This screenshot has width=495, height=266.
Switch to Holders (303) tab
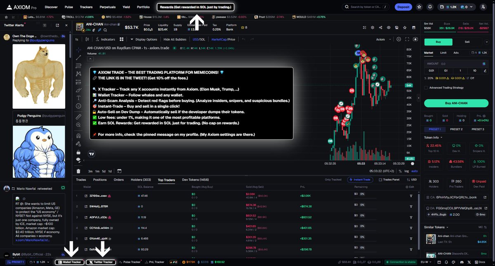pyautogui.click(x=141, y=180)
